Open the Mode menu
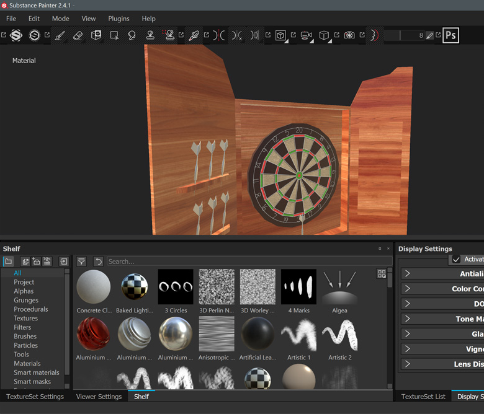 61,19
